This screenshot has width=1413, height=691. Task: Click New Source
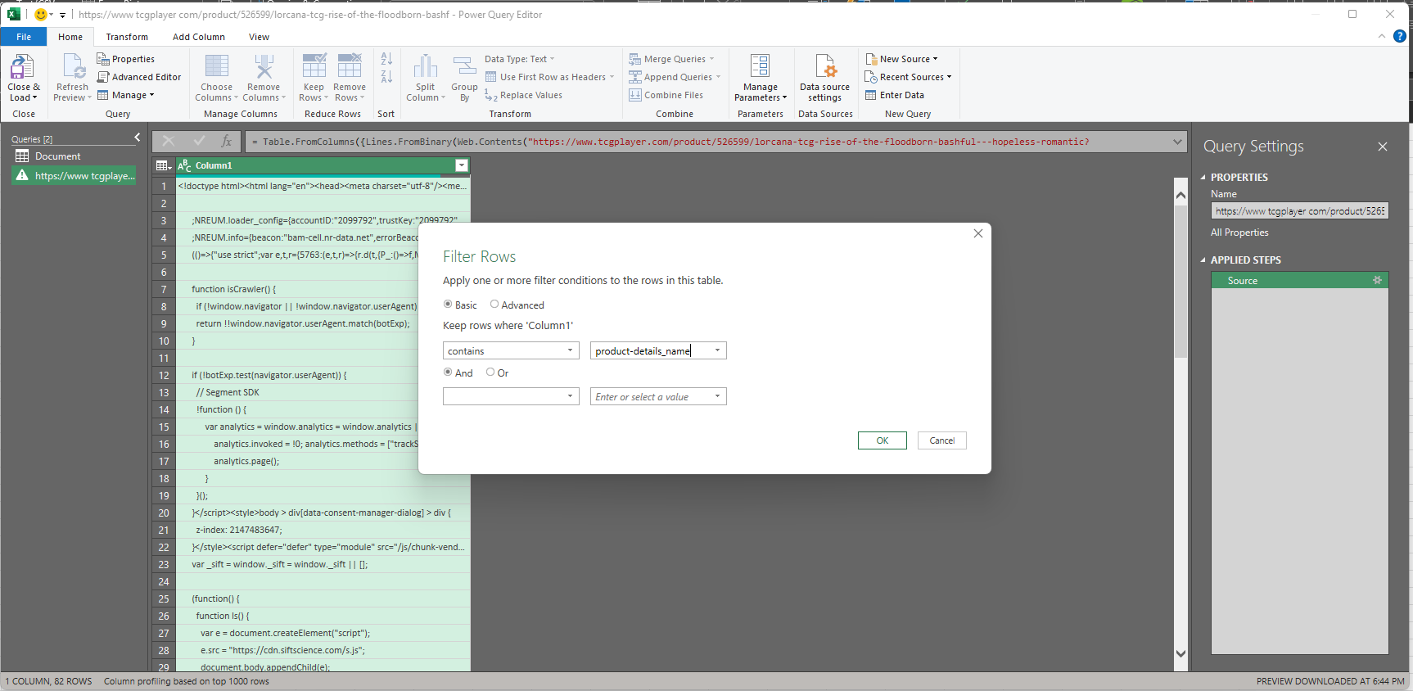pos(901,59)
